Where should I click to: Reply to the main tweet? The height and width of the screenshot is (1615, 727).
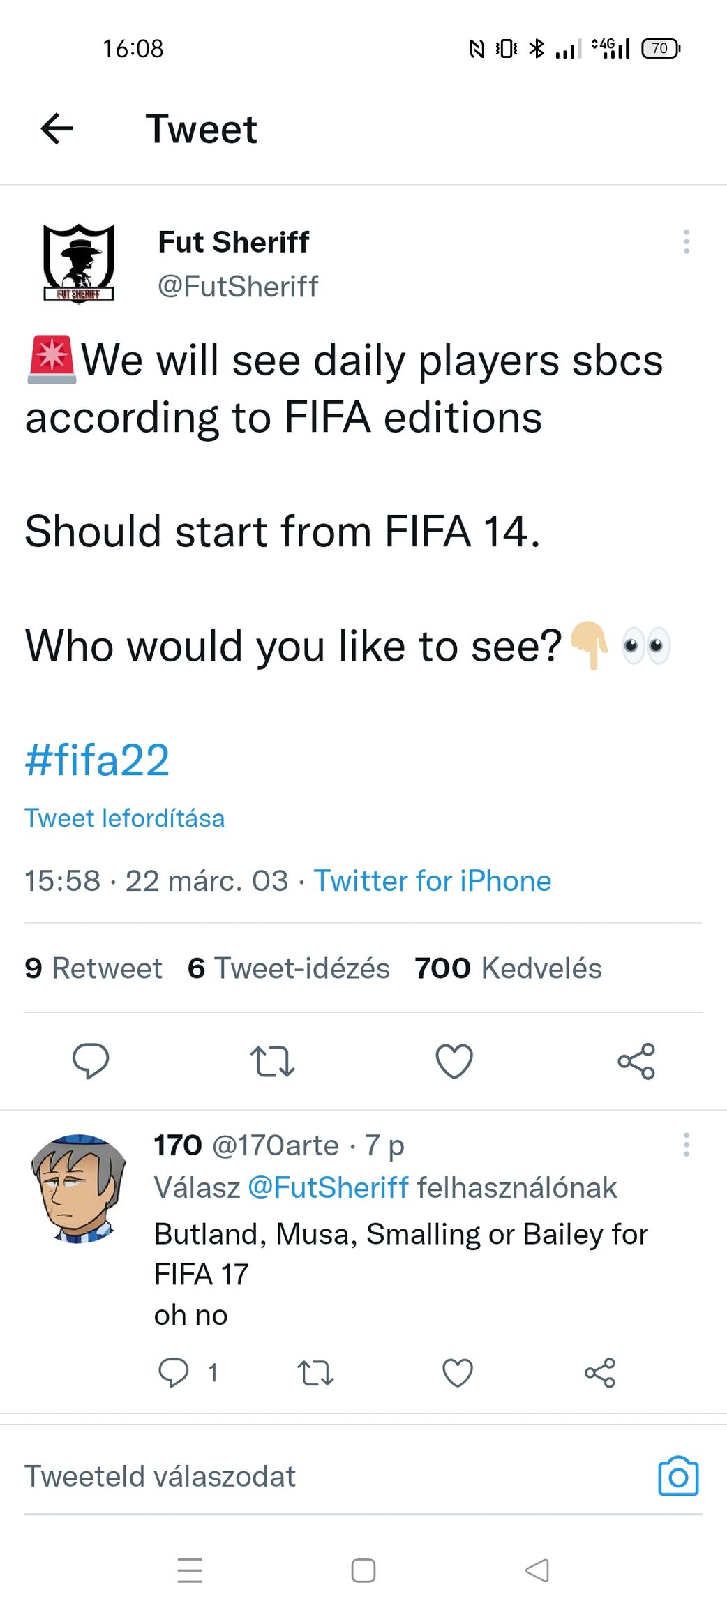pyautogui.click(x=91, y=1061)
